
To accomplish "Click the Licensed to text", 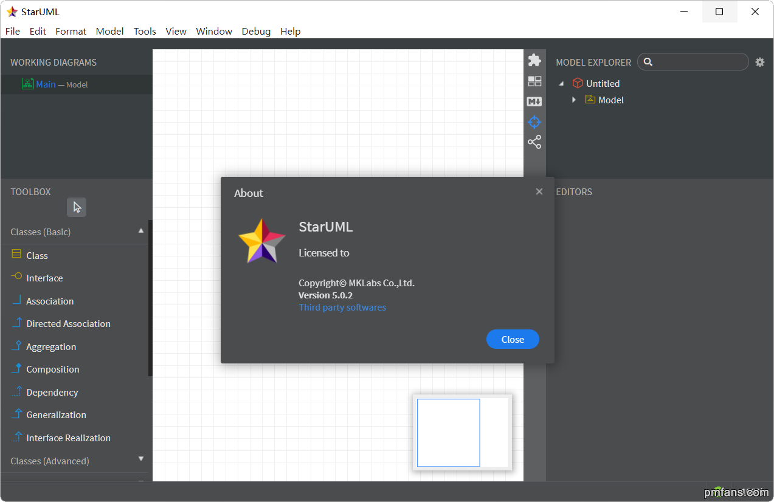I will [324, 253].
